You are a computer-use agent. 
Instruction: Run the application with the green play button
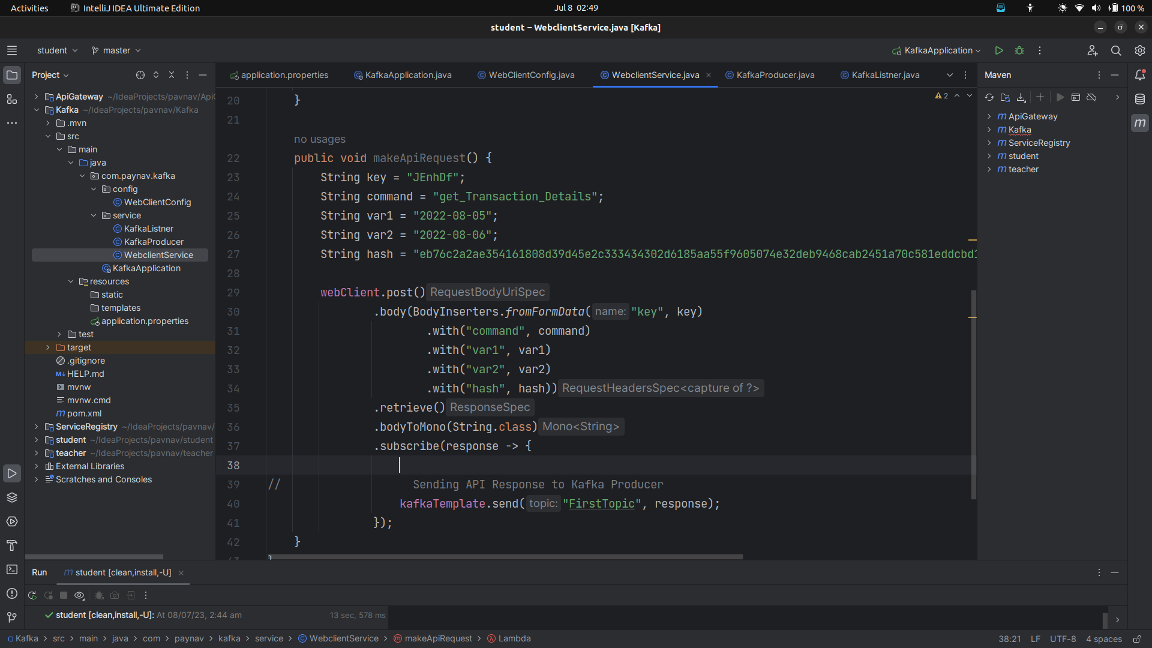999,50
